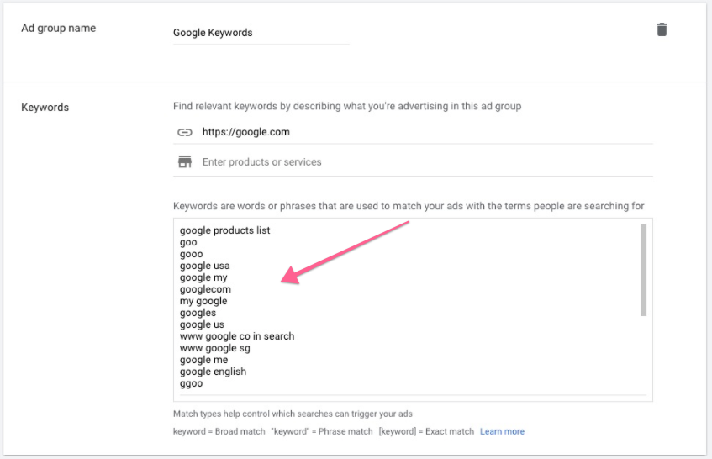Viewport: 712px width, 459px height.
Task: Click the keywords box scrollbar
Action: (643, 269)
